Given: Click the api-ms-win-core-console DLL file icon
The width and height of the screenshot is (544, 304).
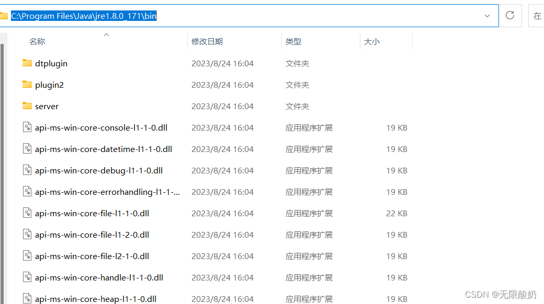Looking at the screenshot, I should [x=28, y=127].
